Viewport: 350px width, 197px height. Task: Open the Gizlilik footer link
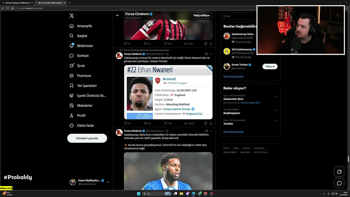tap(236, 148)
